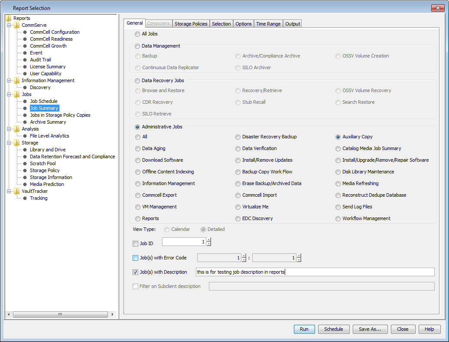Click the Job ID number field
Viewport: 449px width, 342px height.
(x=184, y=242)
